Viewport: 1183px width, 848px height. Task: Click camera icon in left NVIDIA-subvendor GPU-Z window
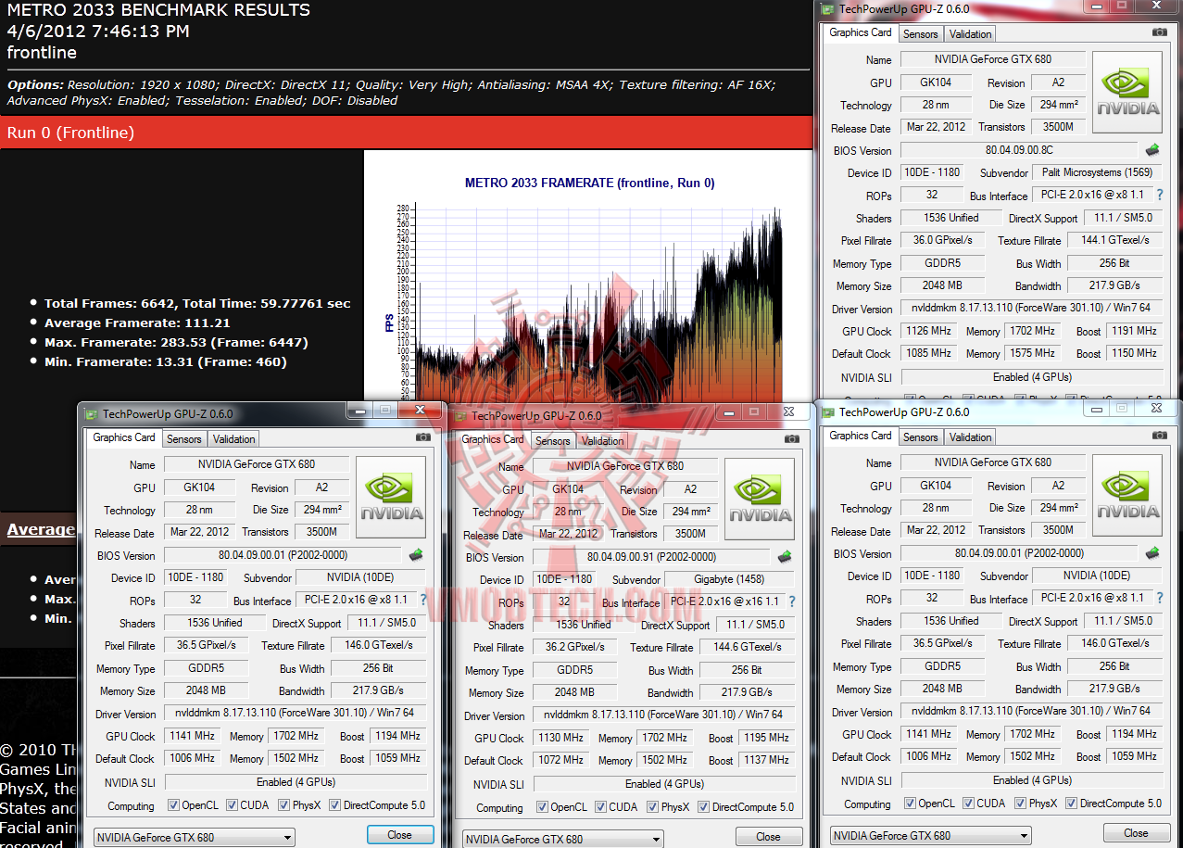coord(422,437)
